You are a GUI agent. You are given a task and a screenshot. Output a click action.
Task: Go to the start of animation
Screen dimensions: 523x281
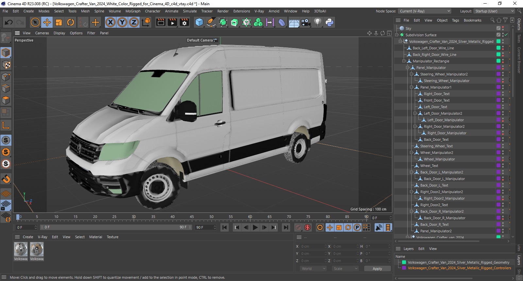coord(225,227)
